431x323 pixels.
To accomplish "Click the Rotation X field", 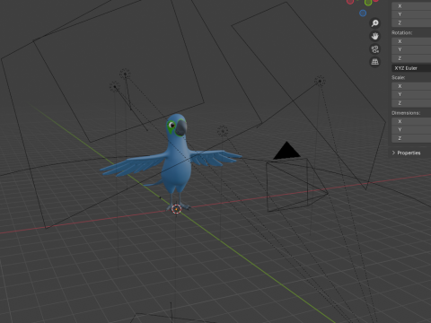I will coord(411,41).
